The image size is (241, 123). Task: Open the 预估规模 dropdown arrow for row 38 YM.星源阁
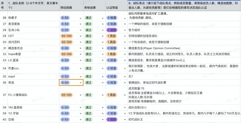81,108
